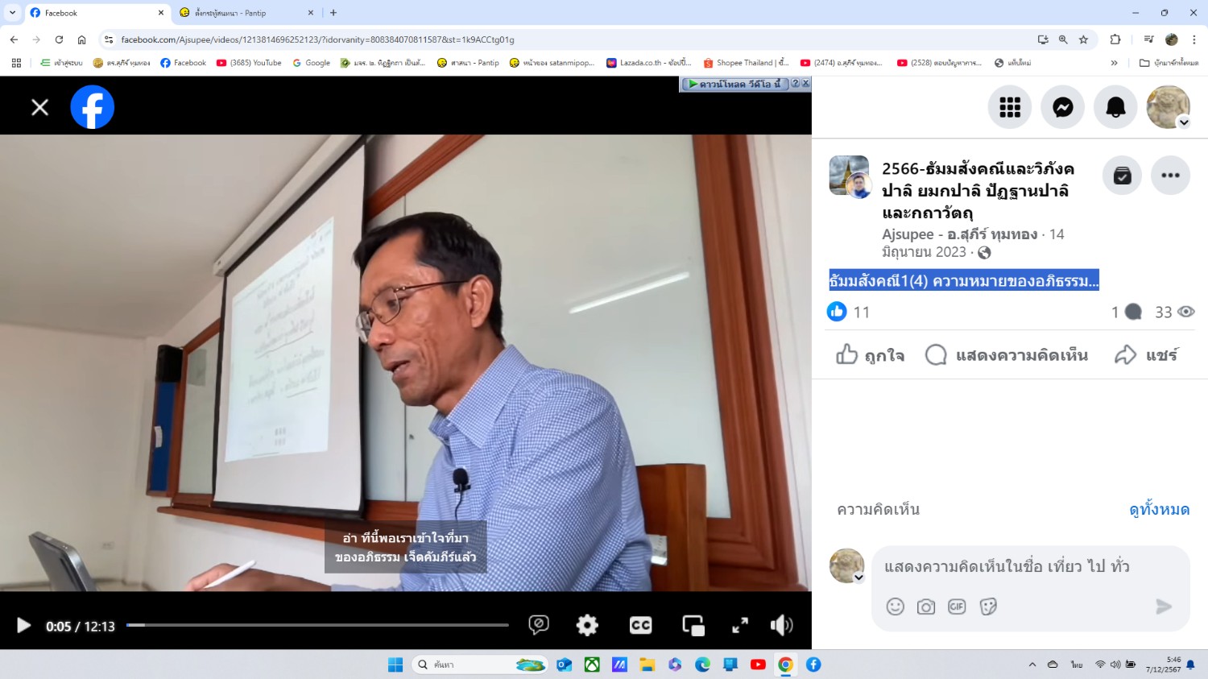The height and width of the screenshot is (679, 1208).
Task: Open File Explorer from the taskbar
Action: [x=647, y=665]
